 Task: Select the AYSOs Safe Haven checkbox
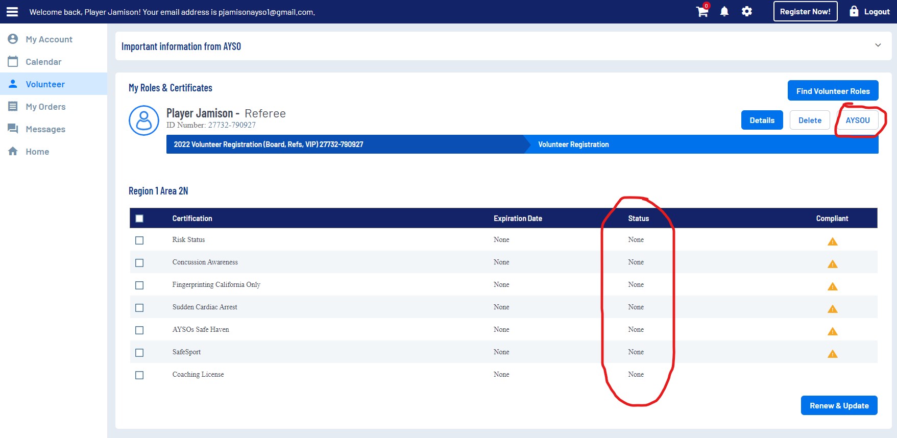click(139, 330)
